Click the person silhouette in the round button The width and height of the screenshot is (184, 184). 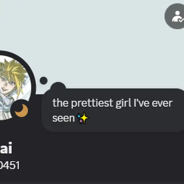(x=176, y=16)
